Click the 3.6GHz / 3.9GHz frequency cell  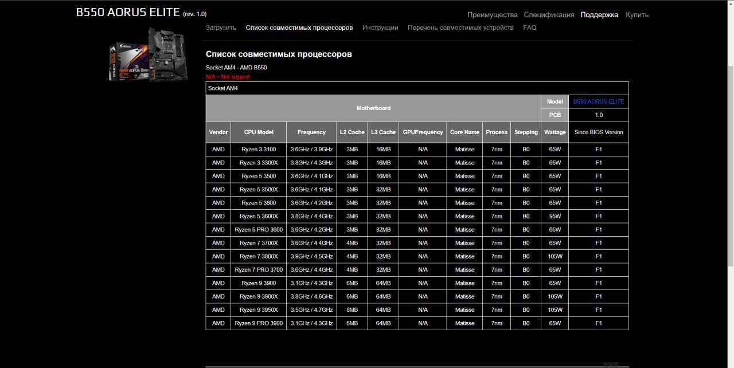[311, 150]
